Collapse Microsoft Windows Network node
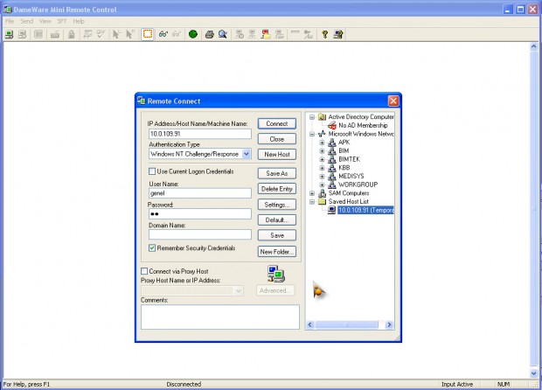 [312, 134]
